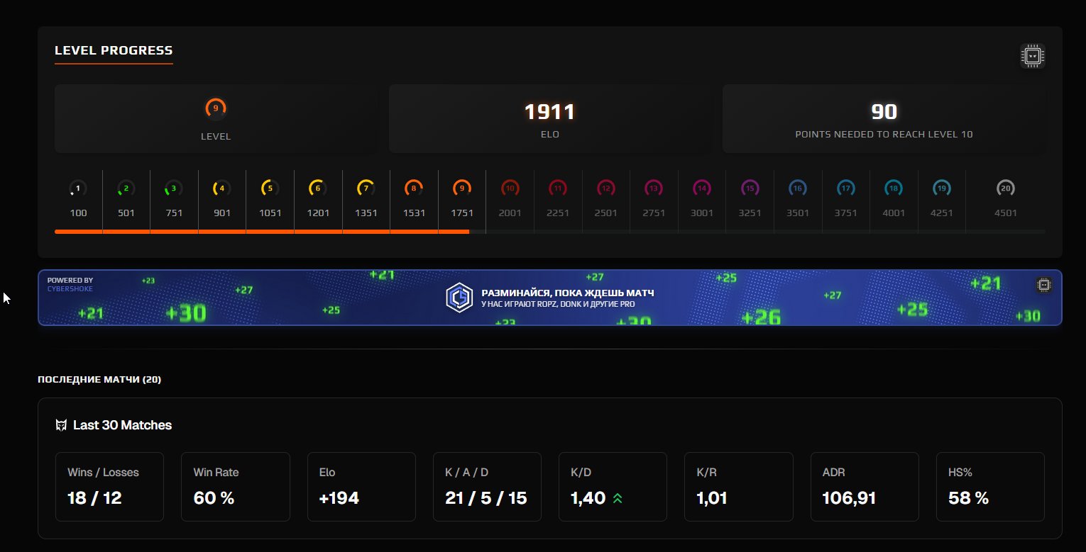Click the blue level 18 badge

894,188
